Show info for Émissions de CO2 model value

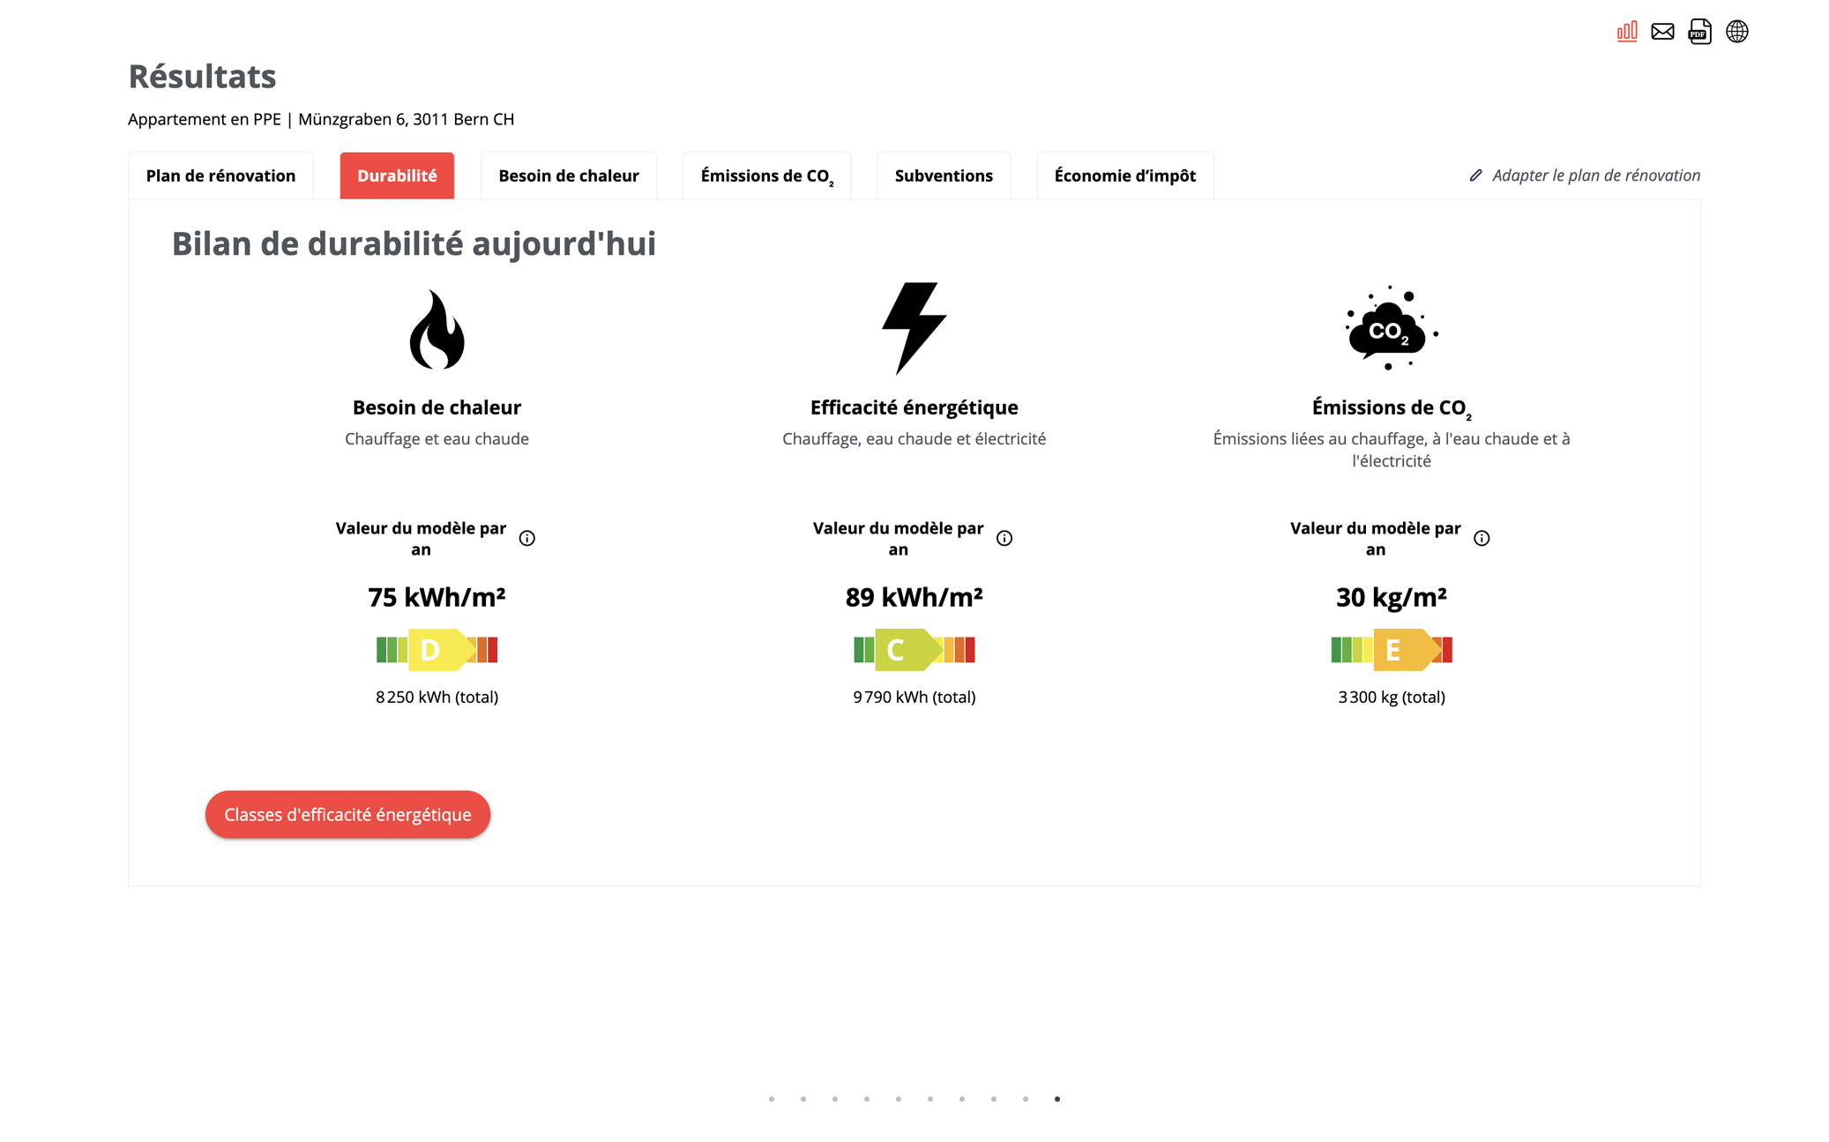1482,538
